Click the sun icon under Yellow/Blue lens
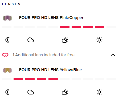 pos(99,92)
